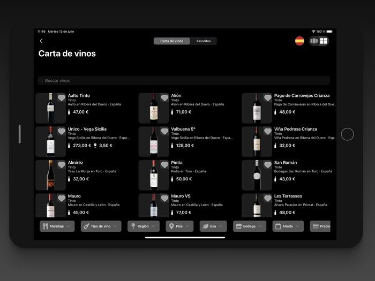Open the Maridaje filter dropdown
The image size is (375, 281).
click(x=57, y=226)
